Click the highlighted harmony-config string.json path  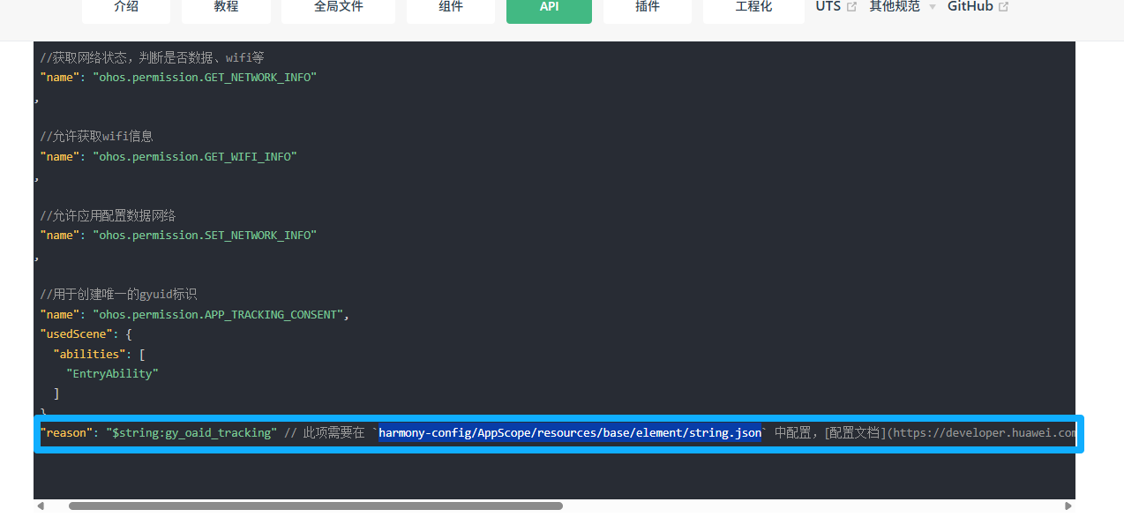coord(570,433)
